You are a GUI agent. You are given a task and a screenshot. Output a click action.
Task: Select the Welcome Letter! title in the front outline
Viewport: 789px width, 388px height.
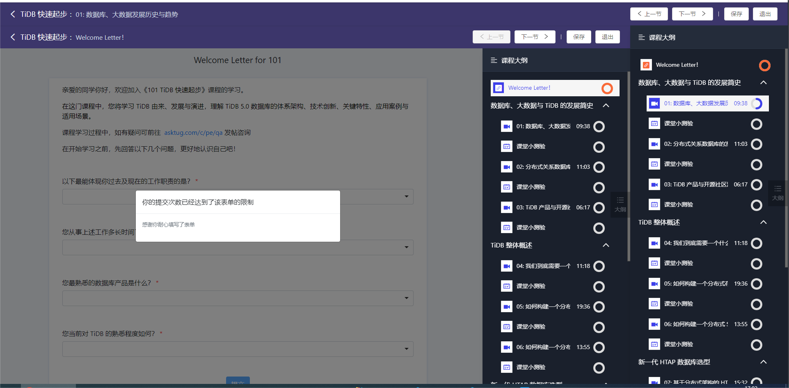tap(529, 88)
